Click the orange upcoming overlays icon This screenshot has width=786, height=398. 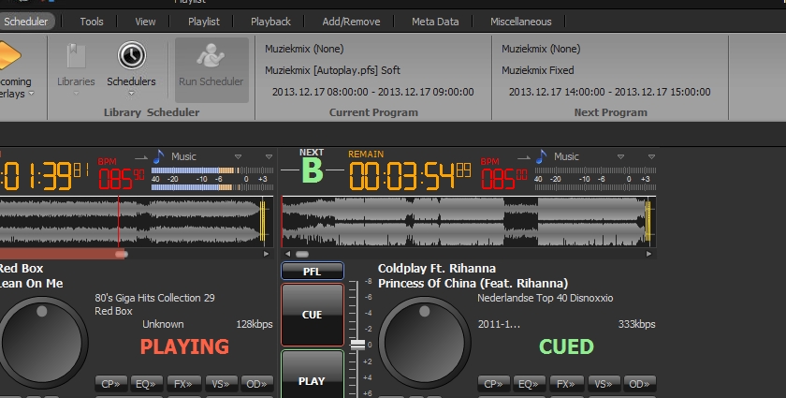tap(9, 55)
